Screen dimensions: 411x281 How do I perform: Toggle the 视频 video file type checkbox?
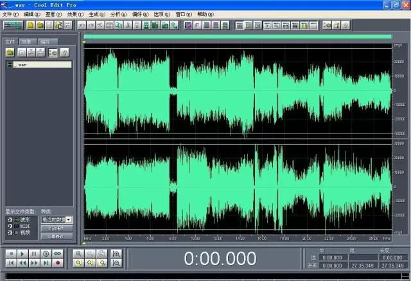(10, 232)
